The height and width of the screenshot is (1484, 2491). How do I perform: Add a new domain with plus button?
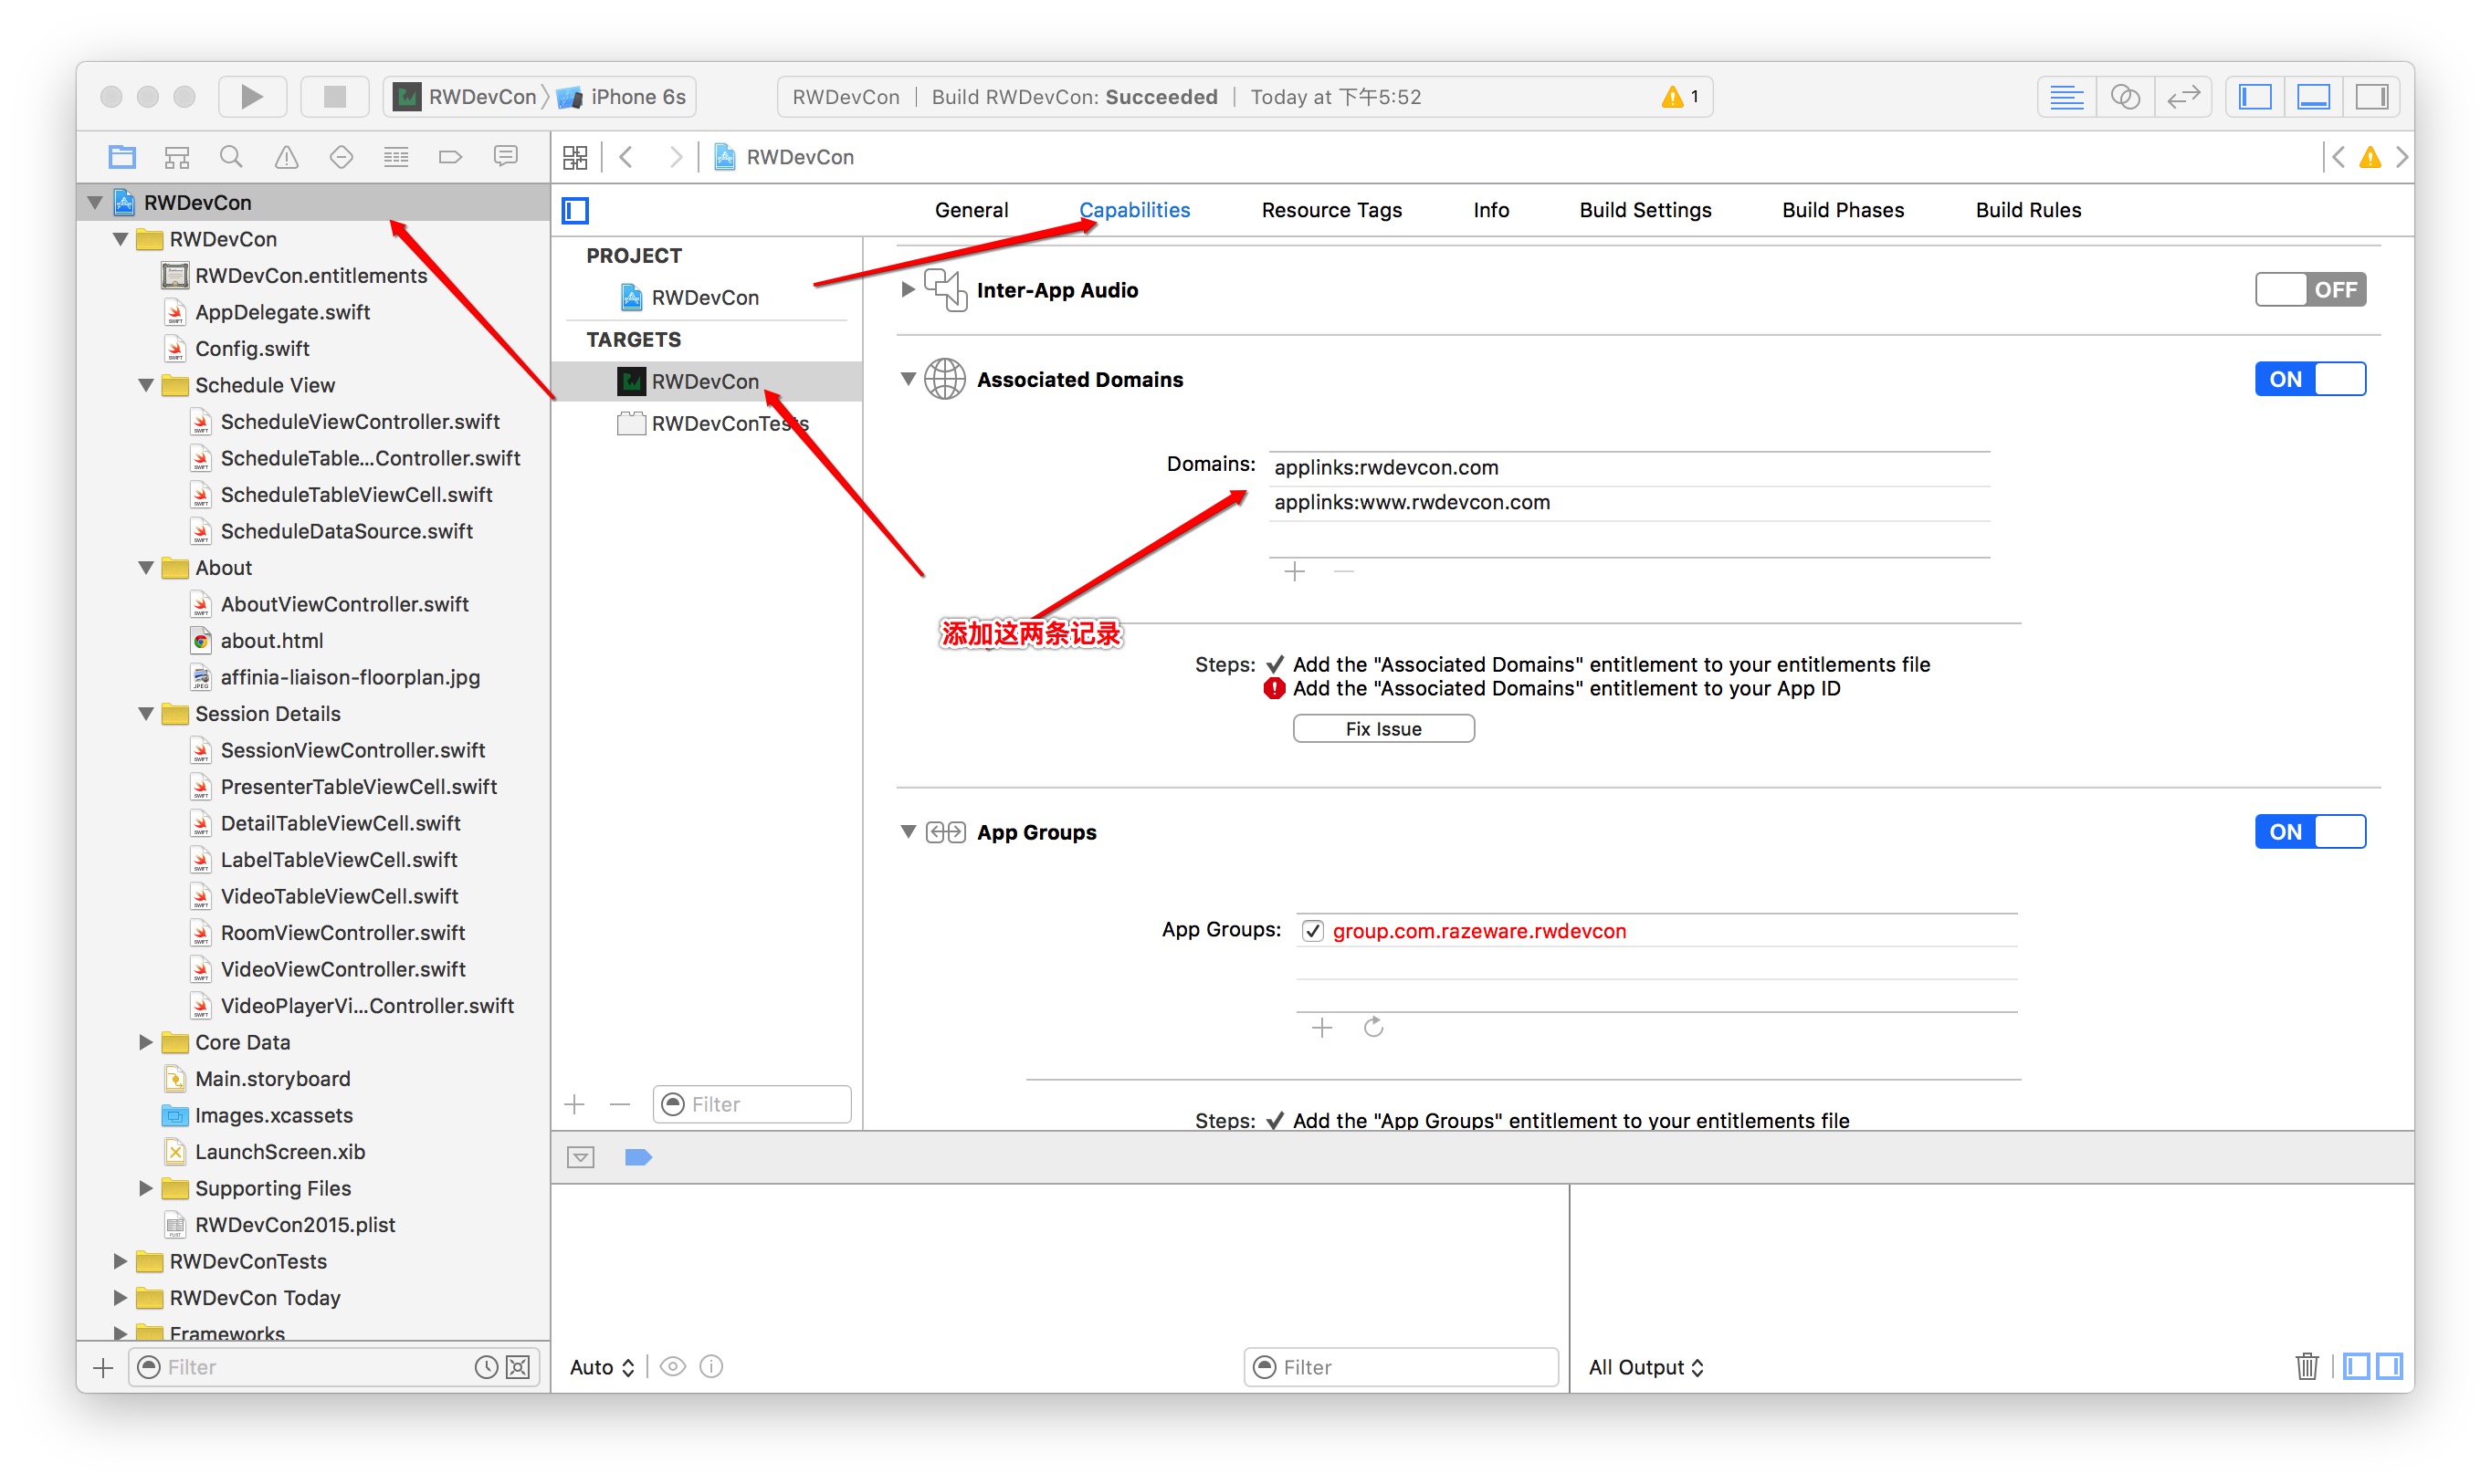pyautogui.click(x=1295, y=572)
